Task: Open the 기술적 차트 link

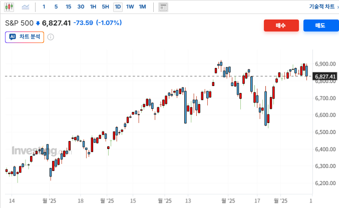Action: pyautogui.click(x=322, y=6)
